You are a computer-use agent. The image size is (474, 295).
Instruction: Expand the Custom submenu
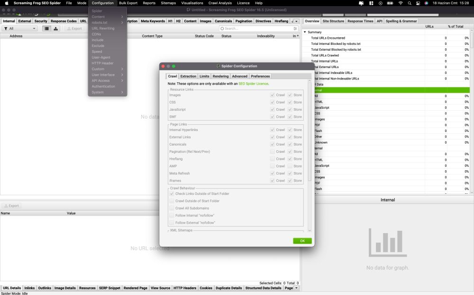(107, 69)
